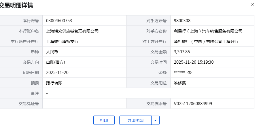The height and width of the screenshot is (127, 259).
Task: Click the 币种 value 人民币
Action: pyautogui.click(x=52, y=52)
